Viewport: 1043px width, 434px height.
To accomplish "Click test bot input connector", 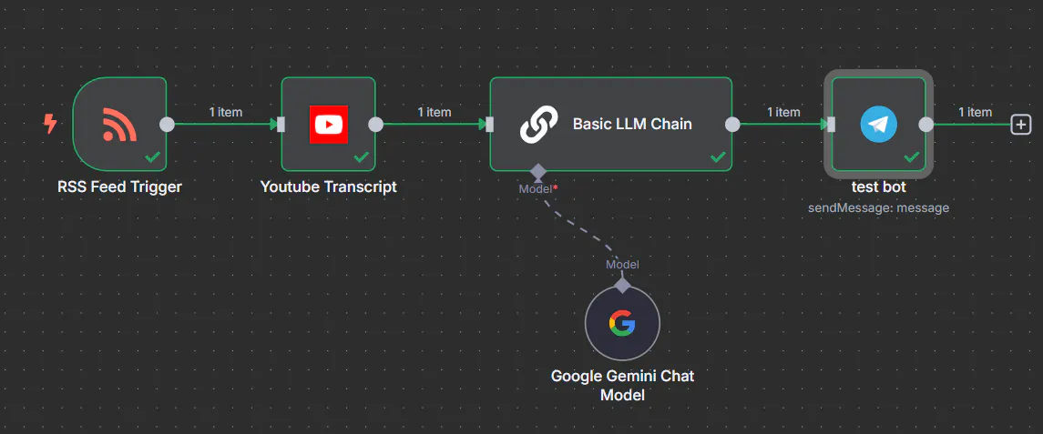I will tap(832, 125).
